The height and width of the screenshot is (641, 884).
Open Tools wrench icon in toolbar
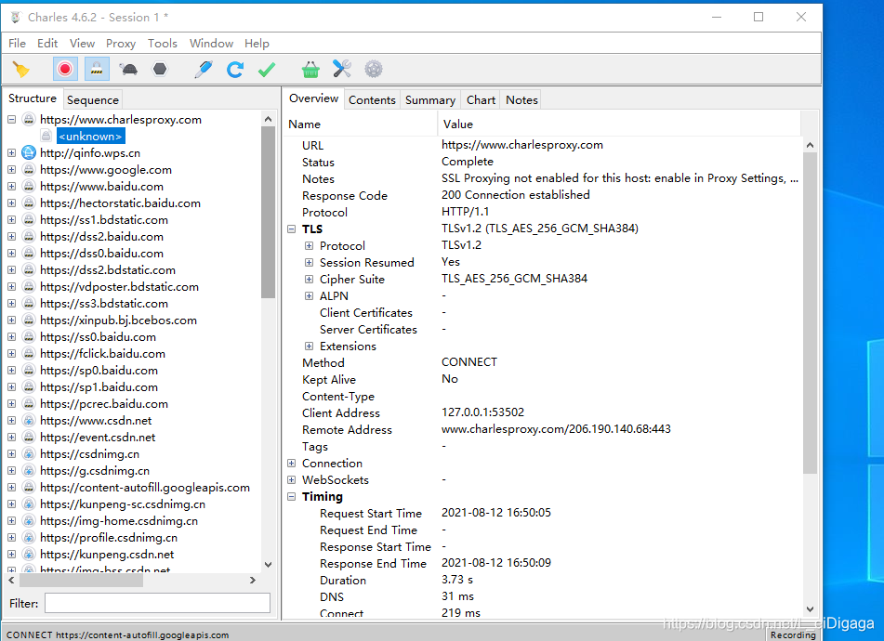pos(342,70)
